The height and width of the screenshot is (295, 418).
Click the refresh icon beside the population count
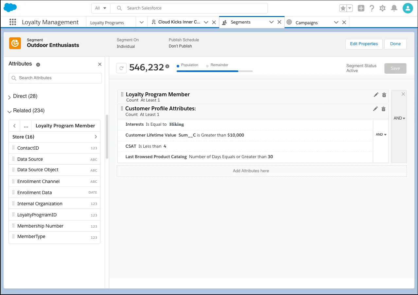pyautogui.click(x=121, y=67)
